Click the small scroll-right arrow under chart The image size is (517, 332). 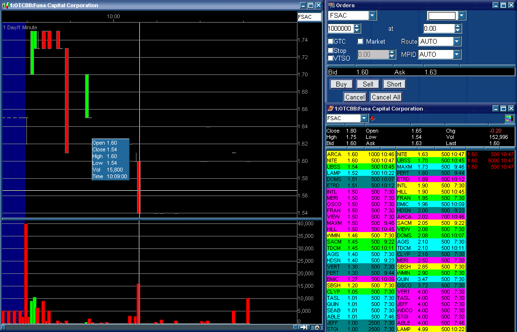pos(295,327)
